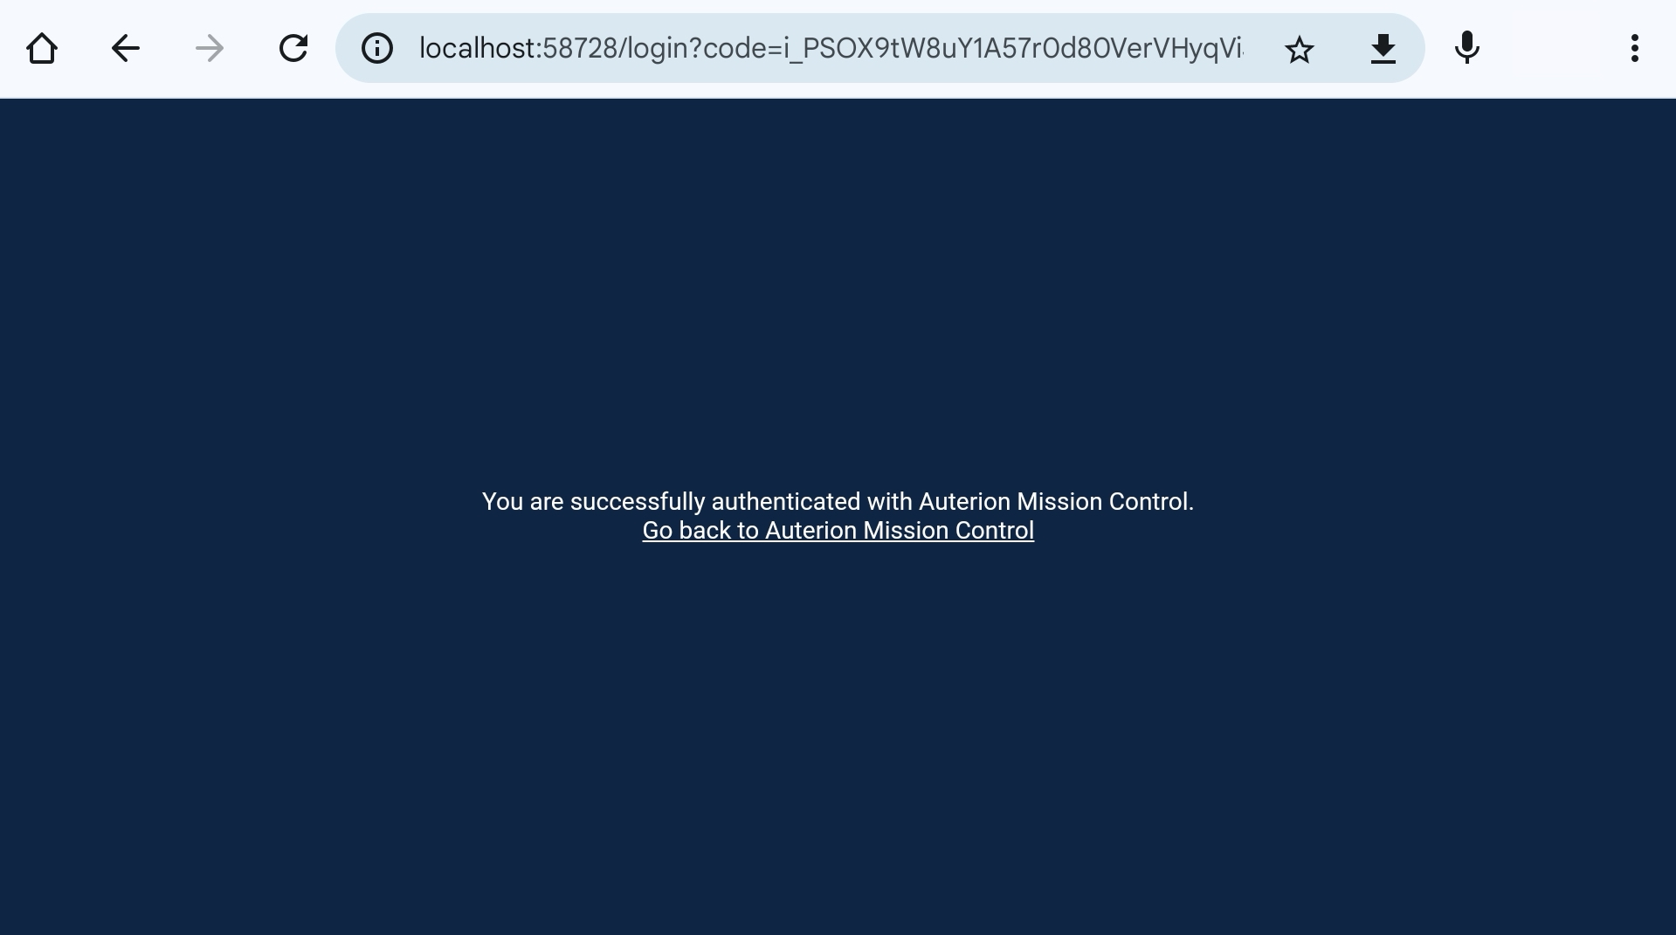The height and width of the screenshot is (935, 1676).
Task: Click the empty dark area above the message
Action: click(838, 288)
